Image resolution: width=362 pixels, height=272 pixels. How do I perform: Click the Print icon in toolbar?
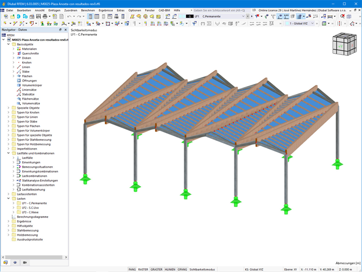coord(45,17)
